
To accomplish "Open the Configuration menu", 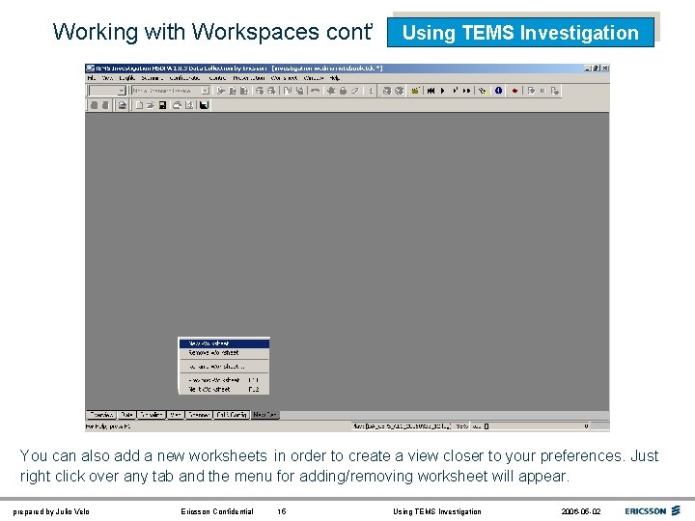I will [184, 78].
